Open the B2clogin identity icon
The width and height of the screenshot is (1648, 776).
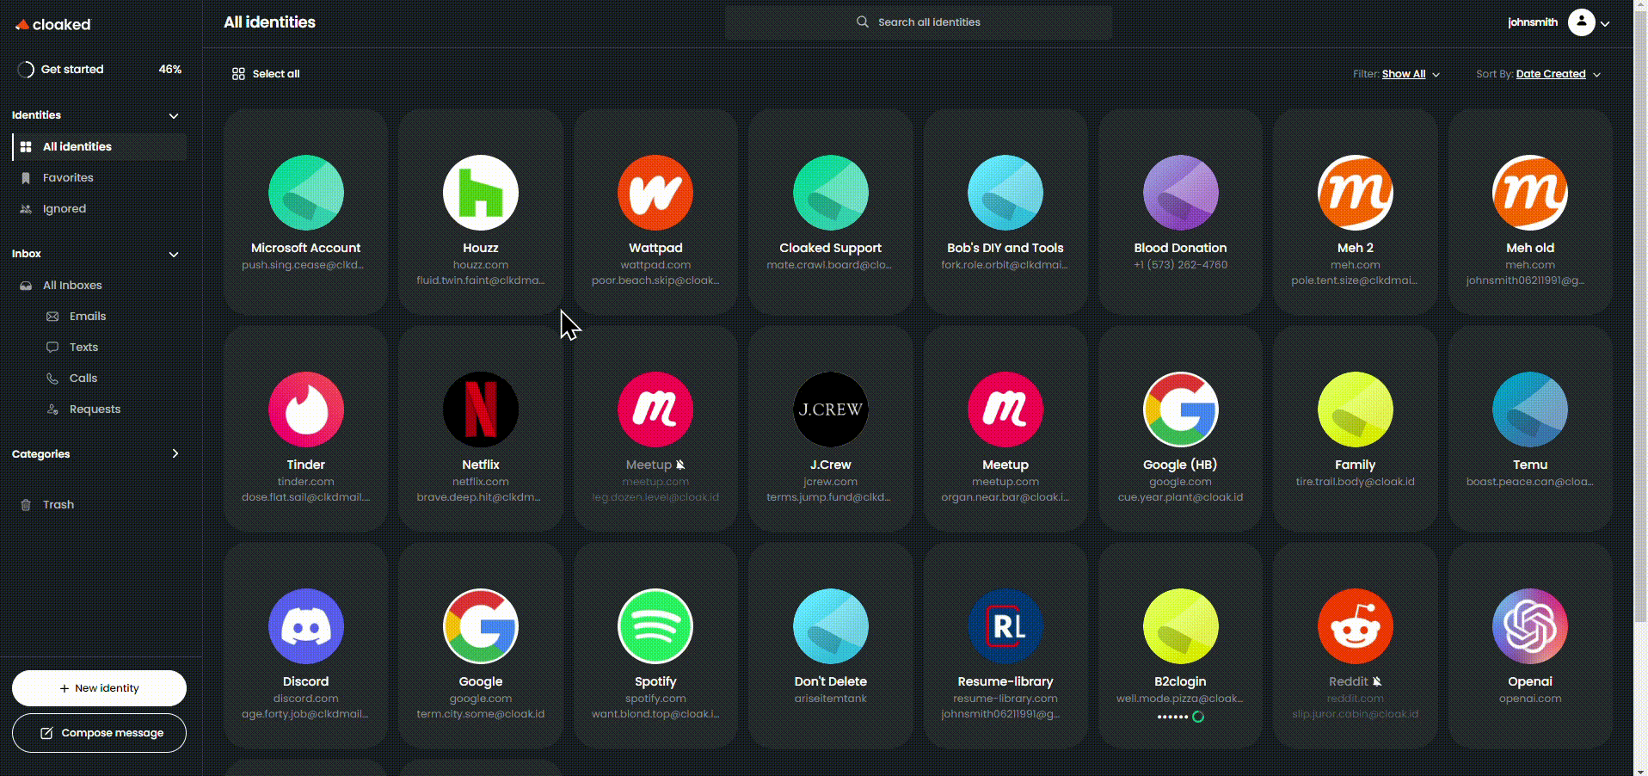[1180, 626]
